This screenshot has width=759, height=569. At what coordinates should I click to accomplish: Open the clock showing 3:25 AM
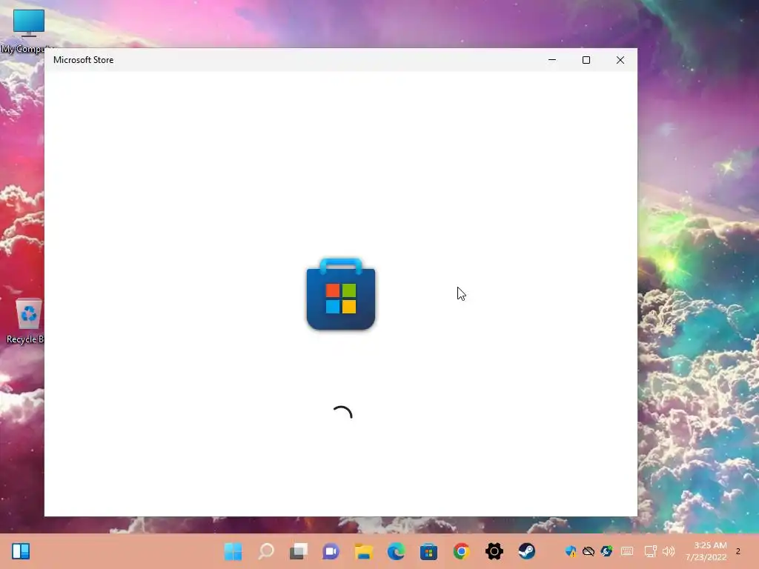coord(706,551)
